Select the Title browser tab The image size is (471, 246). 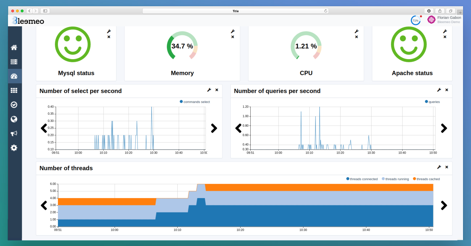pyautogui.click(x=235, y=11)
